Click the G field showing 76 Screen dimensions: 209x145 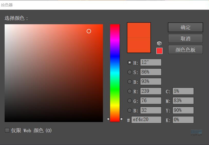pyautogui.click(x=151, y=101)
